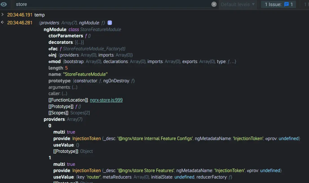Expand ctorParameters property
Screen dimensions: 309x183
[x=69, y=36]
